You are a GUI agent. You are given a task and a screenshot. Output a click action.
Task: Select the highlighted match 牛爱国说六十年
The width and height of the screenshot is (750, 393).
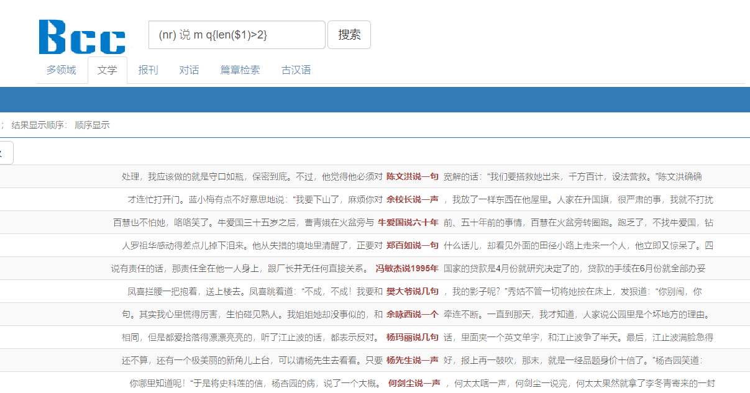click(408, 222)
